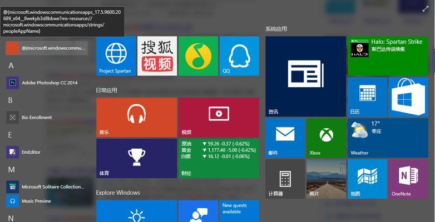435x222 pixels.
Task: Launch Adobe Photoshop CC 2014 from list
Action: [47, 83]
